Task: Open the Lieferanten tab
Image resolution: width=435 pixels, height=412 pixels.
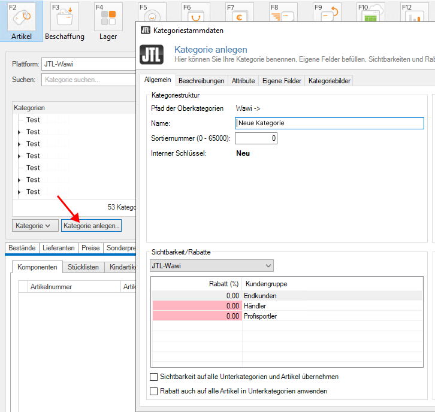Action: (59, 248)
